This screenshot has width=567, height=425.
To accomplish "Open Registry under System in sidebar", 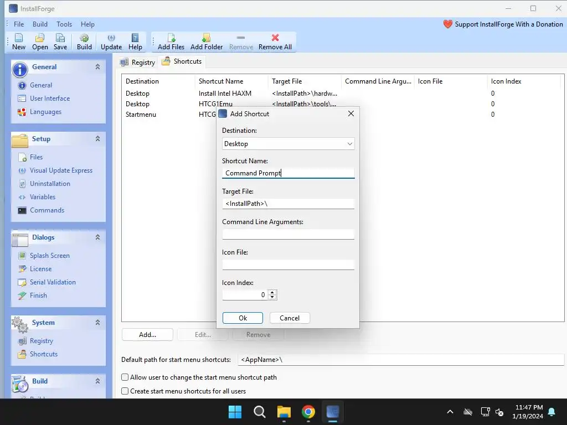I will pos(41,341).
